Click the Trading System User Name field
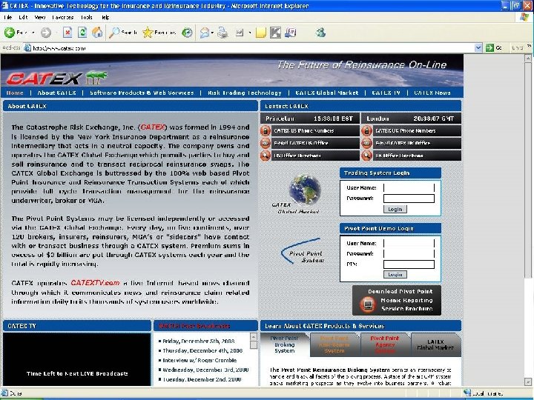534x400 pixels. point(409,187)
